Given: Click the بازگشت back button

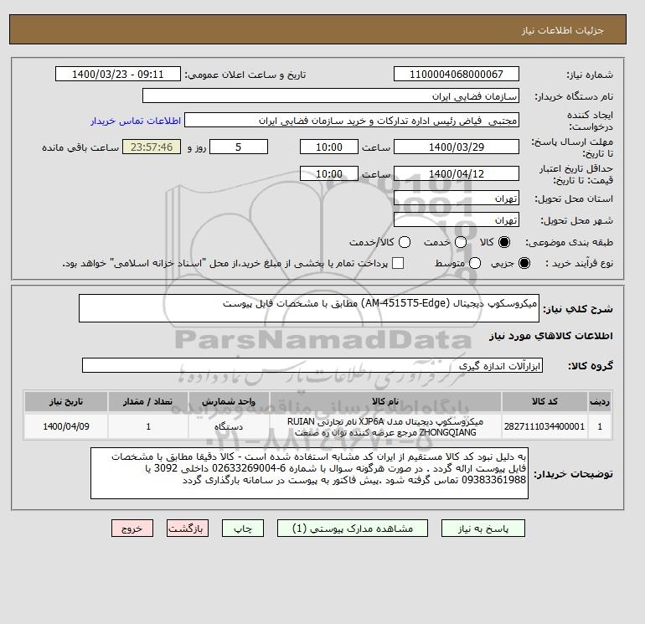Looking at the screenshot, I should [x=188, y=529].
